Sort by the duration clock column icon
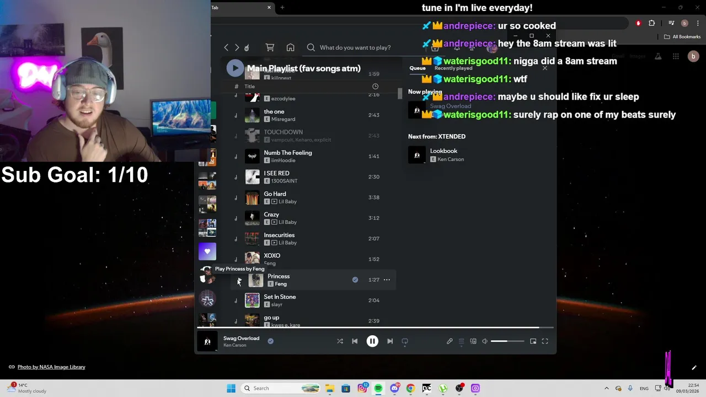 [375, 86]
